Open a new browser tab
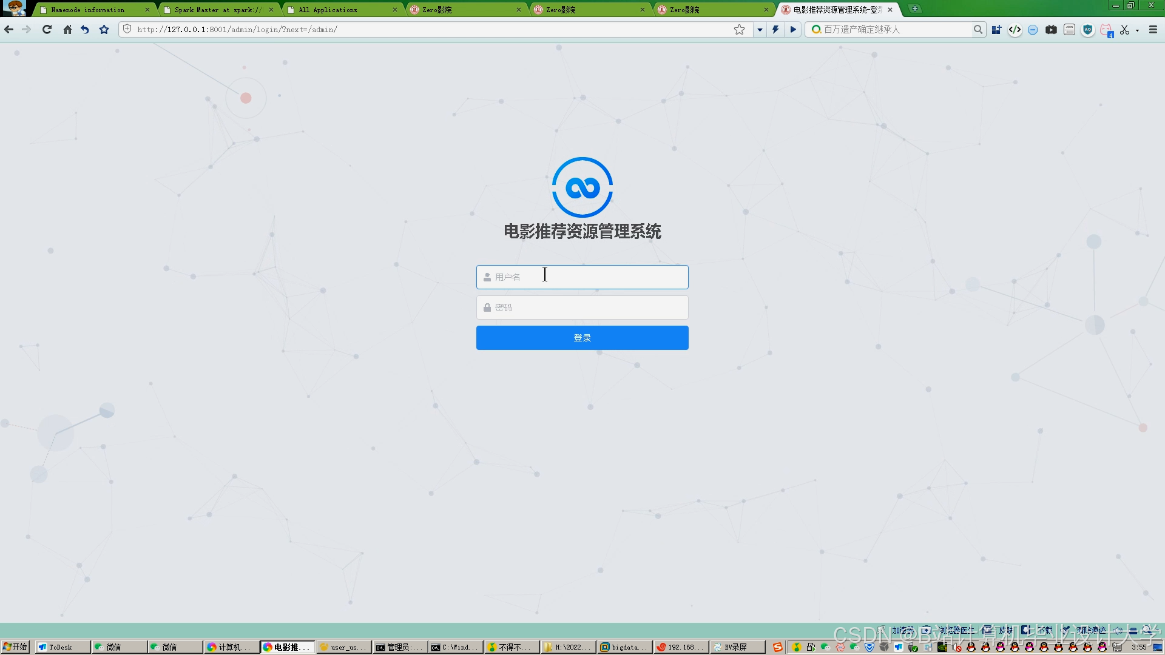Viewport: 1165px width, 655px height. coord(914,8)
